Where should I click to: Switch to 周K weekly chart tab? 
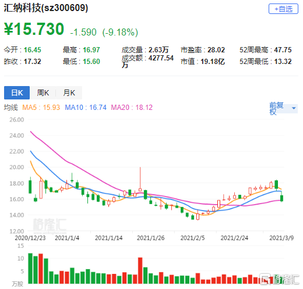(x=43, y=92)
